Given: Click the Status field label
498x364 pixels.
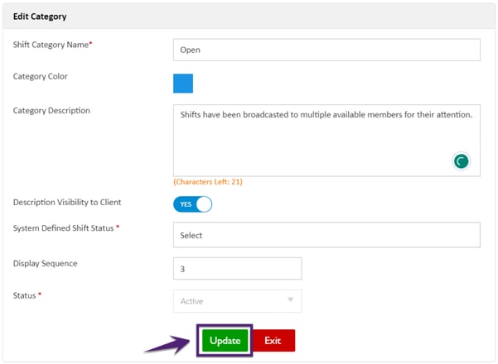Looking at the screenshot, I should tap(26, 295).
